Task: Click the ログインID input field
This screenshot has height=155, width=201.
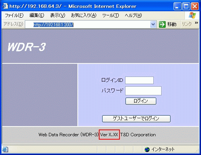Action: 139,80
